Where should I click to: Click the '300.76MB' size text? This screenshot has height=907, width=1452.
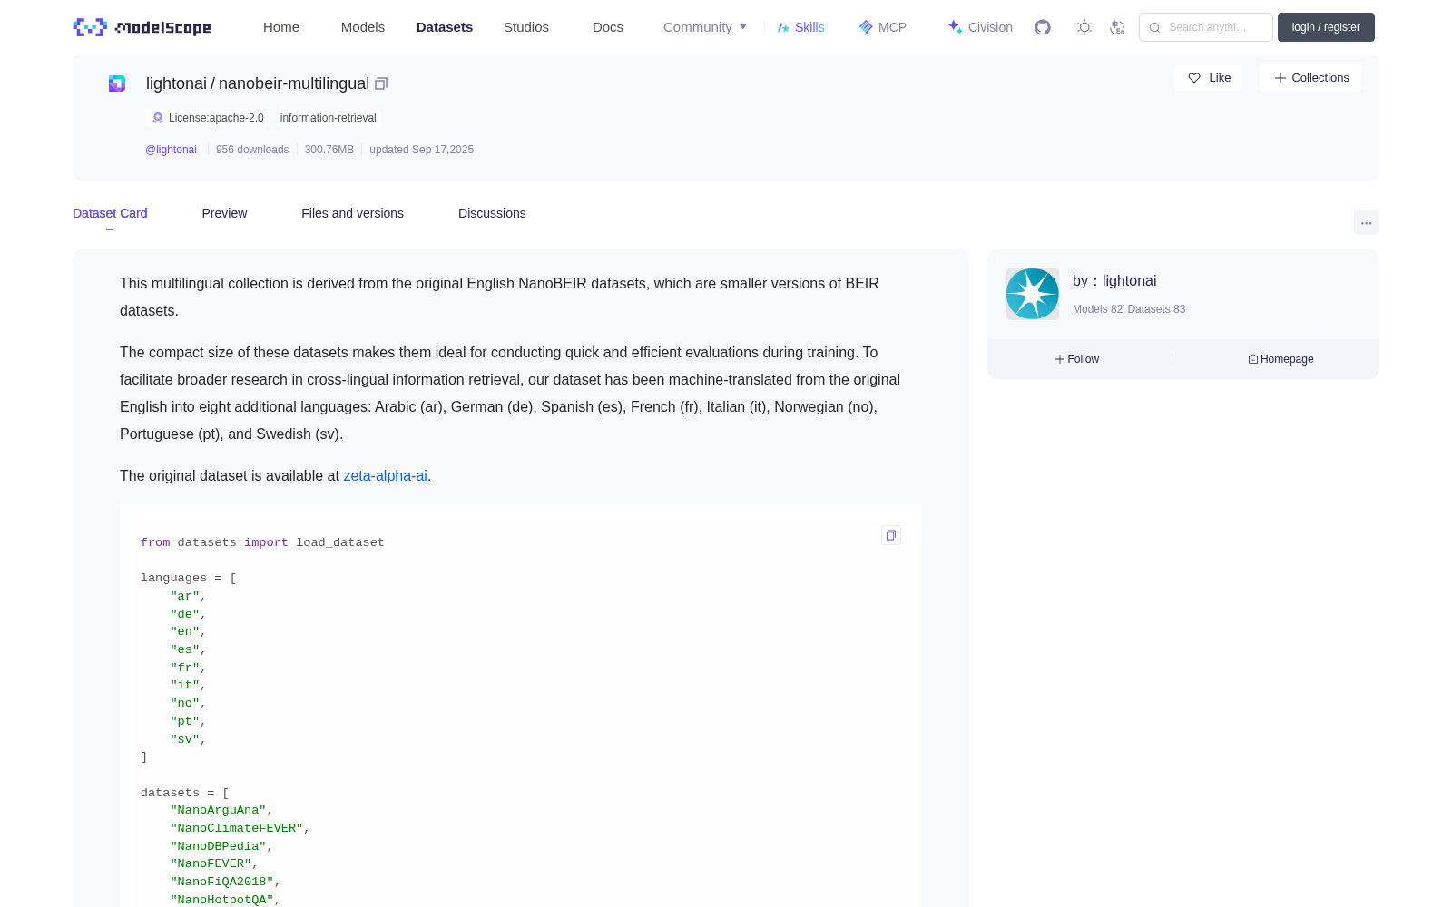pos(329,150)
